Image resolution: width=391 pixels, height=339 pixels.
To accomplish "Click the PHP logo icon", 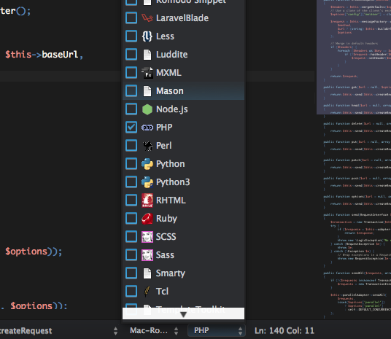I will [x=147, y=128].
